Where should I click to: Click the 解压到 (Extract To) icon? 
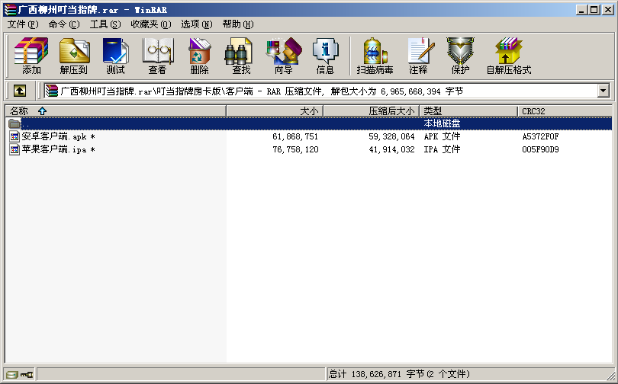74,56
